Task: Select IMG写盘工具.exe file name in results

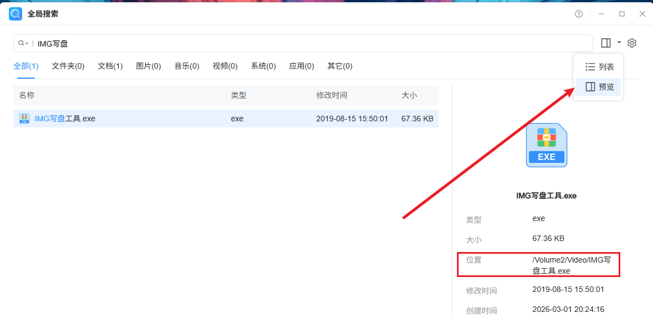Action: (65, 119)
